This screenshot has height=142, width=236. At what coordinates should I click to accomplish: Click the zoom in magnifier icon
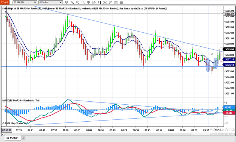click(x=78, y=2)
